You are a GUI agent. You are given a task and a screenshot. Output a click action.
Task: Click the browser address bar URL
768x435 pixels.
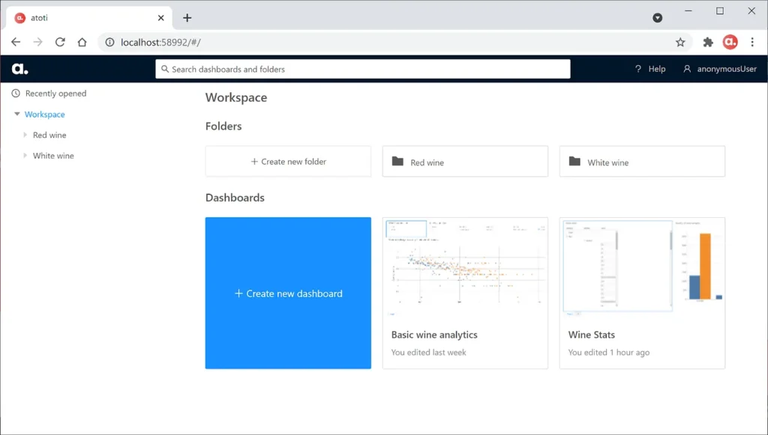pyautogui.click(x=160, y=42)
